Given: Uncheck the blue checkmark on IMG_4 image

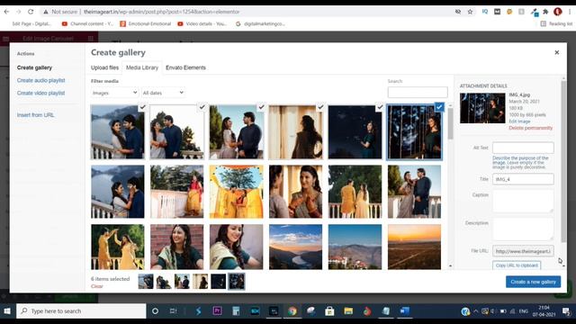Looking at the screenshot, I should pyautogui.click(x=439, y=107).
